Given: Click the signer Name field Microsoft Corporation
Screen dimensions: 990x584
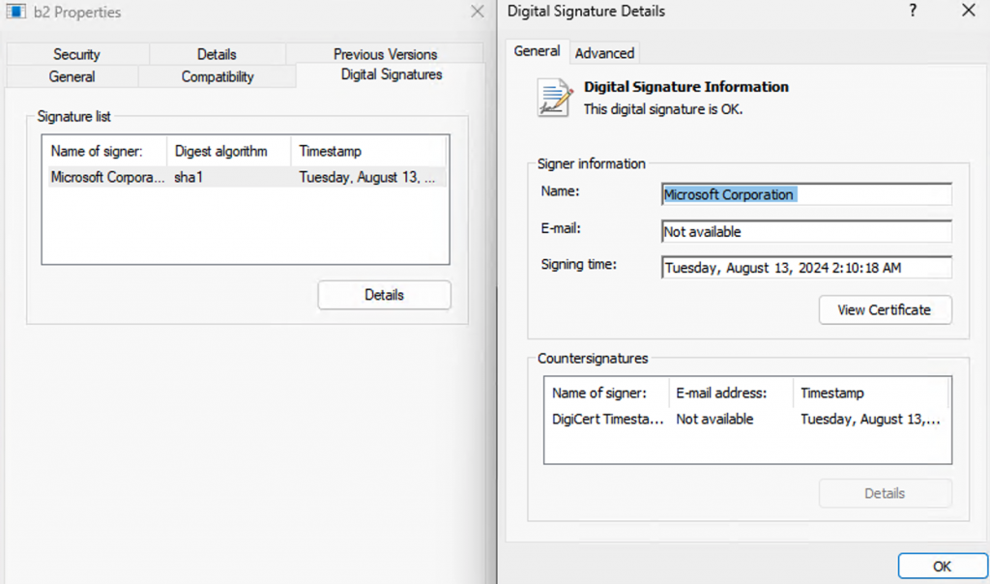Looking at the screenshot, I should (806, 194).
